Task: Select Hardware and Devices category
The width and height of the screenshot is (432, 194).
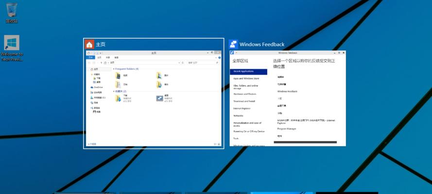Action: point(244,94)
